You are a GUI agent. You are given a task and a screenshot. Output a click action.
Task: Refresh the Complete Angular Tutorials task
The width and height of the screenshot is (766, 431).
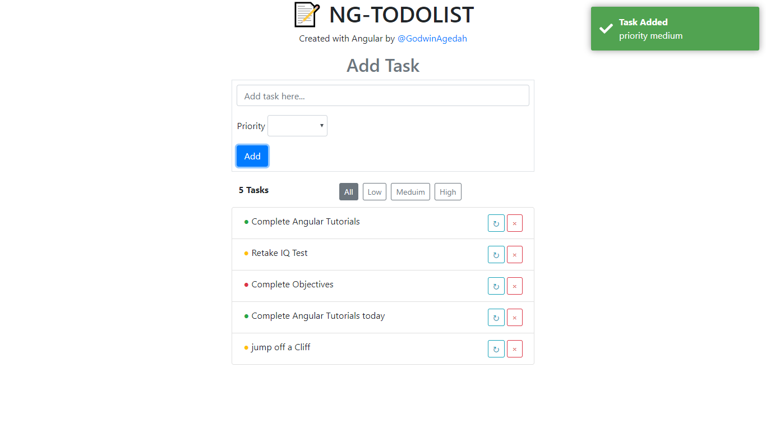(496, 223)
